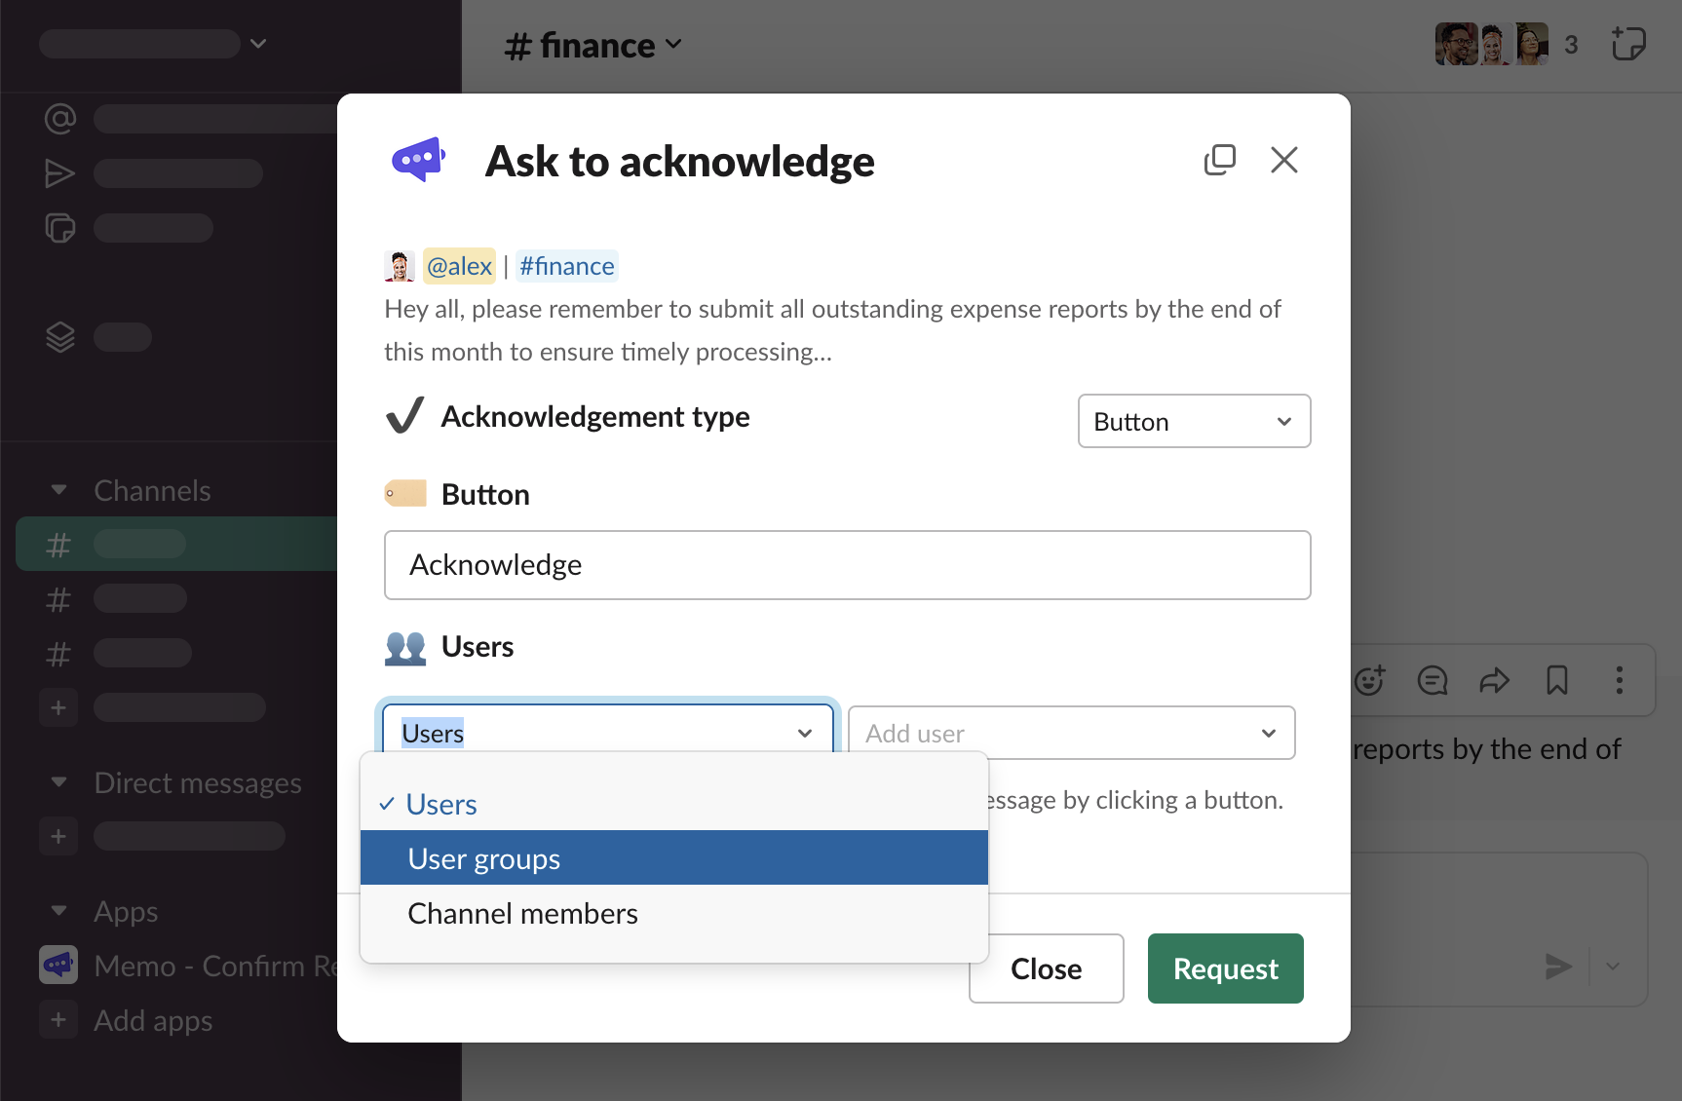
Task: Click the send message arrow icon
Action: [x=1558, y=967]
